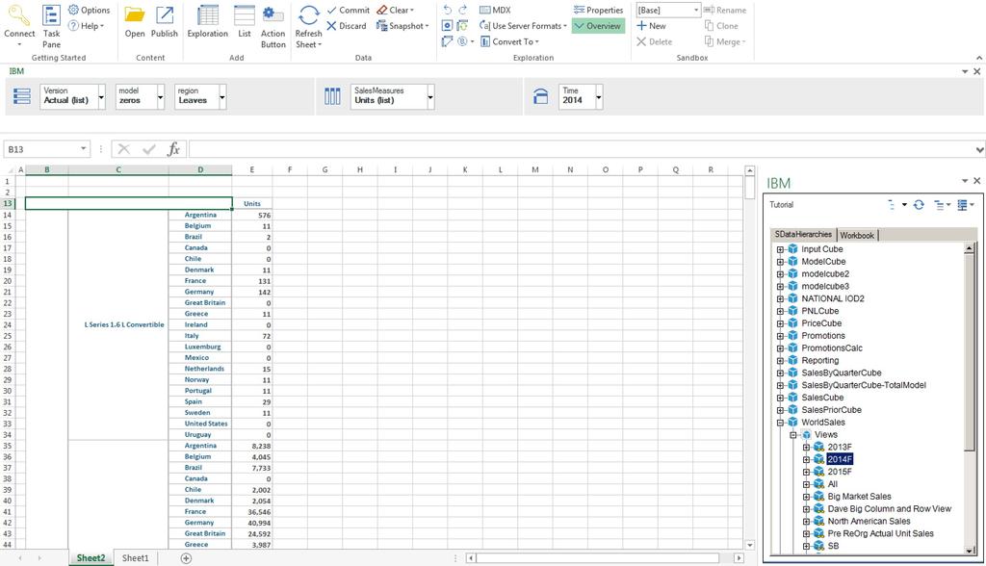Expand the PNLCube node
The height and width of the screenshot is (566, 986).
(780, 311)
